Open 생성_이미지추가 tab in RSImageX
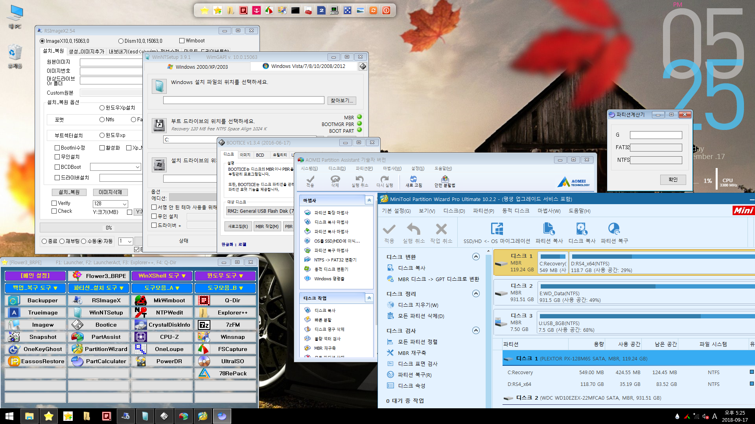The height and width of the screenshot is (424, 755). [87, 51]
